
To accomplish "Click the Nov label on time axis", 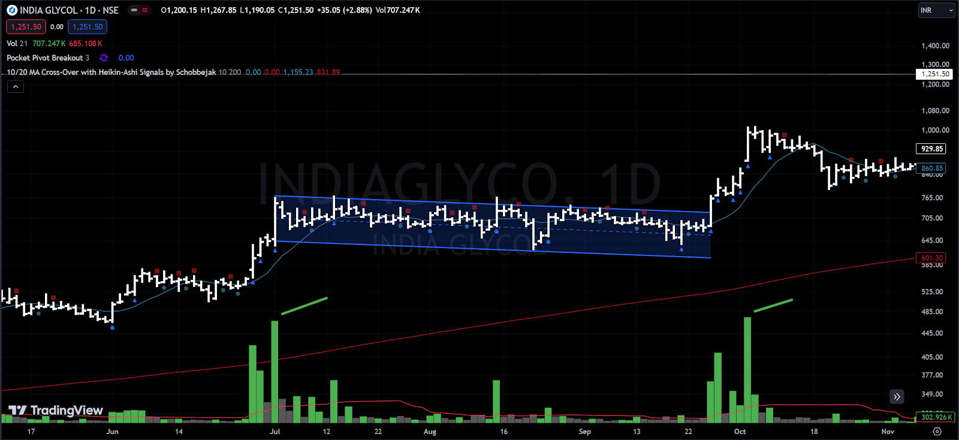I will [x=888, y=431].
